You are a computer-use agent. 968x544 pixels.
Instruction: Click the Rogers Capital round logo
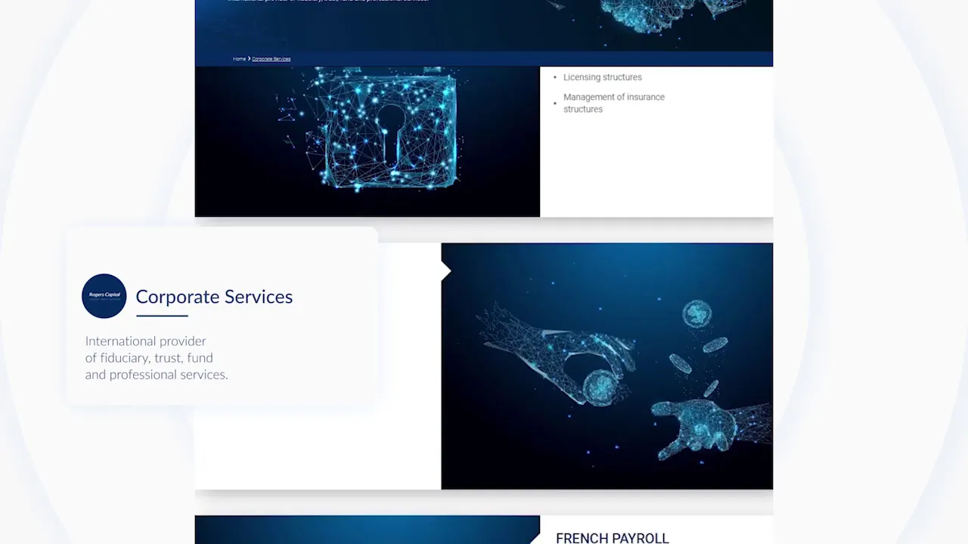pyautogui.click(x=104, y=296)
